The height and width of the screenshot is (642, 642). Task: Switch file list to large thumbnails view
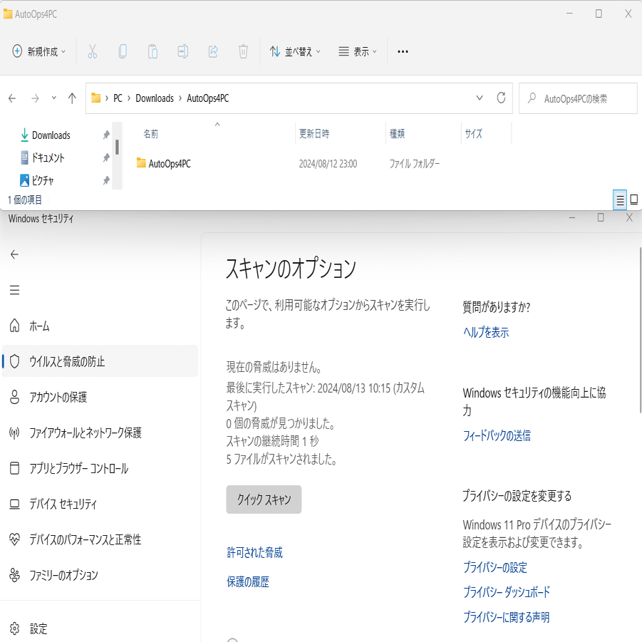pos(634,200)
